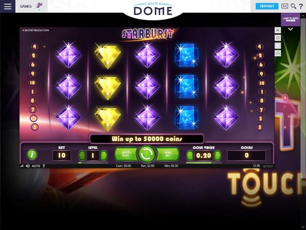Open the help question mark in header
Image resolution: width=306 pixels, height=230 pixels.
(301, 6)
